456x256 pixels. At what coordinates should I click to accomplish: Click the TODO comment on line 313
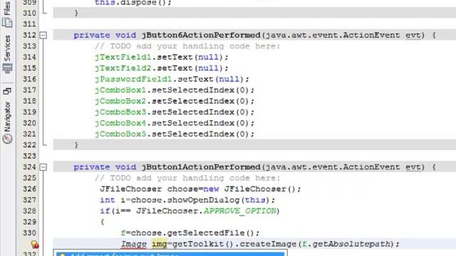pyautogui.click(x=187, y=46)
